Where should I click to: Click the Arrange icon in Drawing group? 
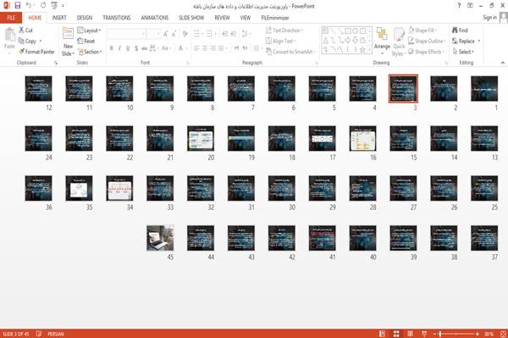click(x=382, y=38)
